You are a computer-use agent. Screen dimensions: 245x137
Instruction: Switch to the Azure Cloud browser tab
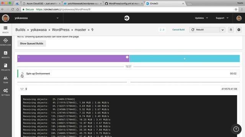pyautogui.click(x=41, y=3)
